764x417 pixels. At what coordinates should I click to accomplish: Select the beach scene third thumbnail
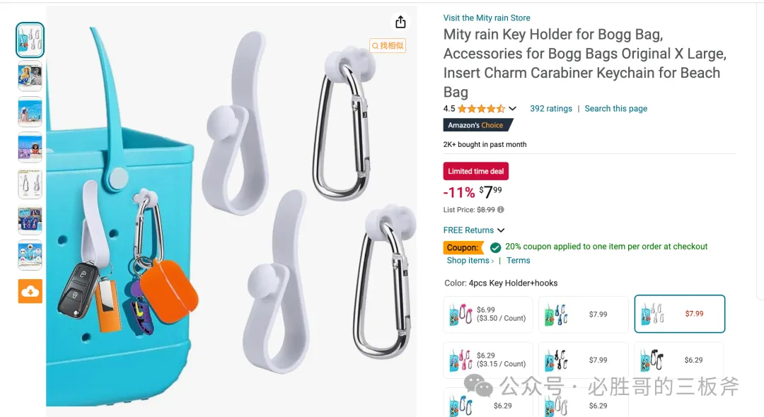(30, 112)
